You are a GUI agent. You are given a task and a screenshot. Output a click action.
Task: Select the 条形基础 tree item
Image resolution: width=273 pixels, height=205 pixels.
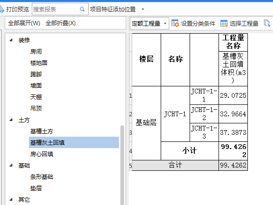[x=41, y=177]
